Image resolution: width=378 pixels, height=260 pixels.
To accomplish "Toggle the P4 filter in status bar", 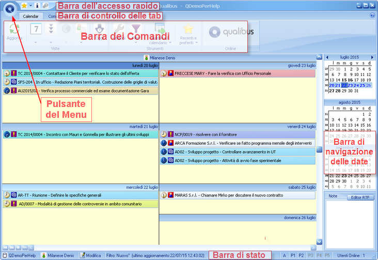I will pyautogui.click(x=319, y=255).
